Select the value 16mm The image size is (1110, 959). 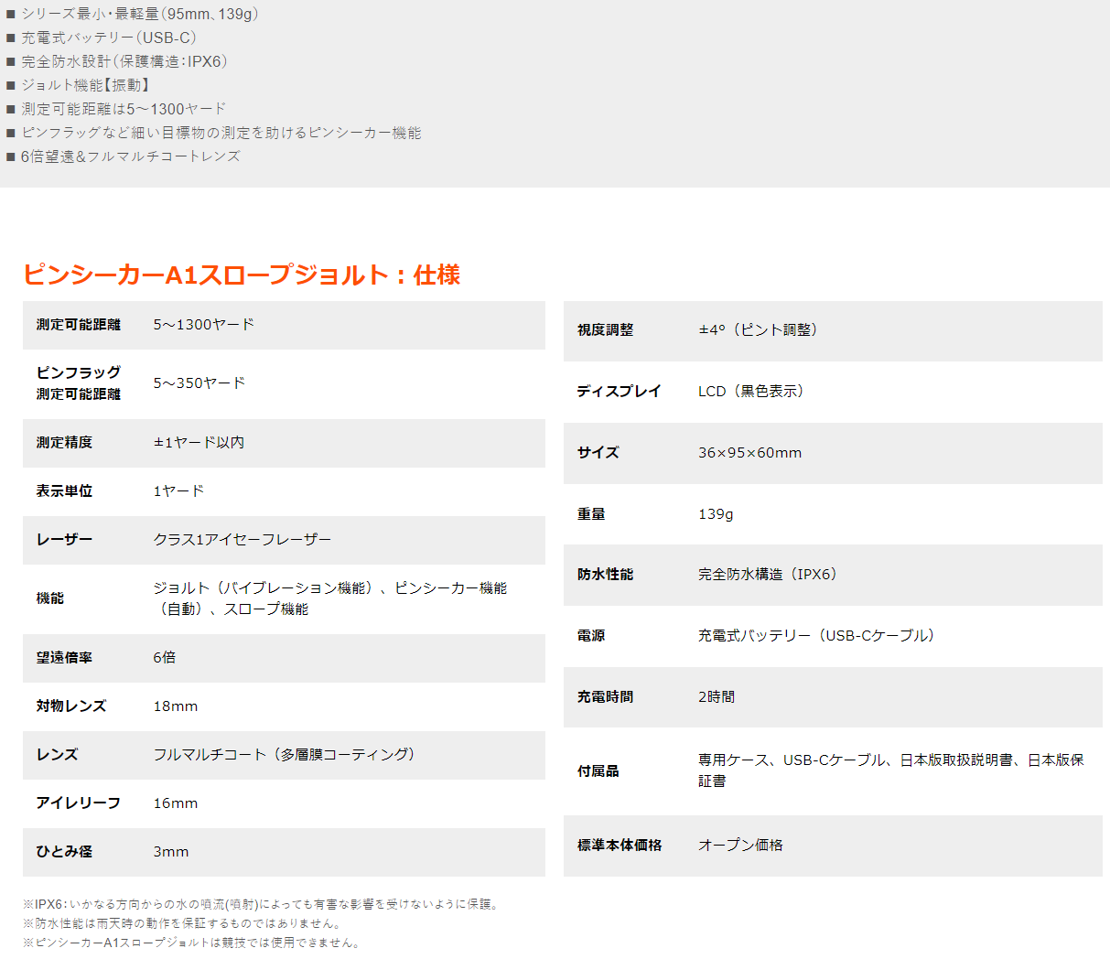coord(176,803)
